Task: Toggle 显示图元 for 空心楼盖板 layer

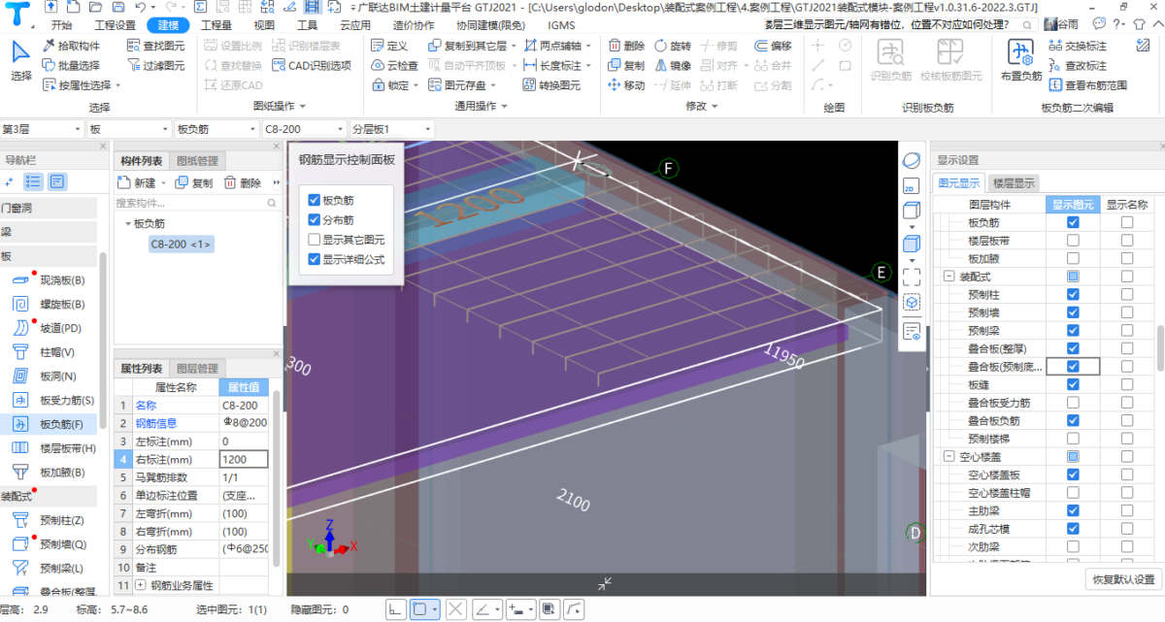Action: pos(1072,475)
